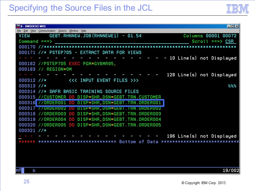Click line number 000313
Screen dimensions: 255x191
(x=27, y=86)
